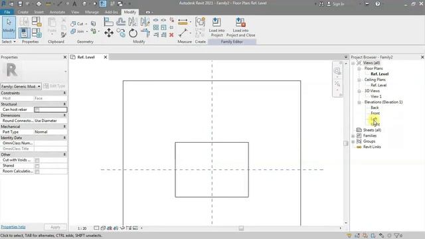Select the Modify arrow tool
Image resolution: width=425 pixels, height=239 pixels.
coord(9,27)
